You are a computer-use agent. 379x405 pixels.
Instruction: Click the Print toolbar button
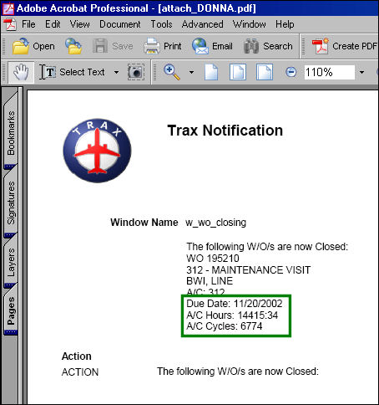click(x=163, y=46)
